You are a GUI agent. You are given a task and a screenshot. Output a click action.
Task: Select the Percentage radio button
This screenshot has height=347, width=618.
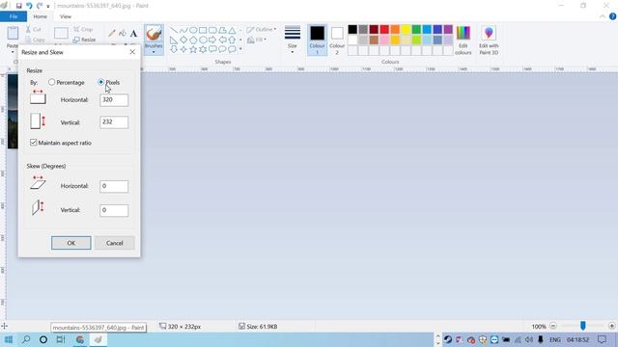[x=51, y=82]
